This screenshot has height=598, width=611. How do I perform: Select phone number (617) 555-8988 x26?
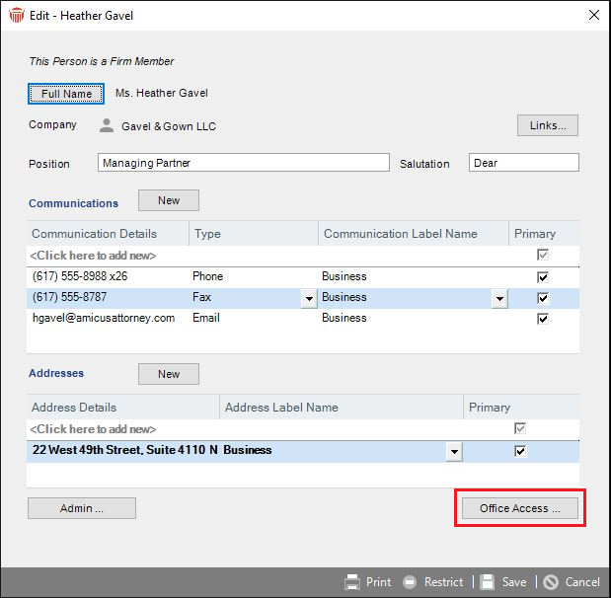[x=80, y=276]
